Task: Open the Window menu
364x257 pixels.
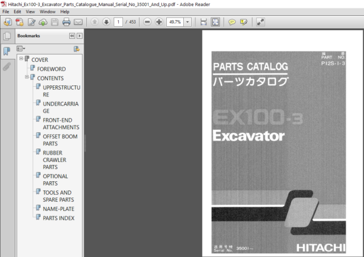Action: [47, 12]
